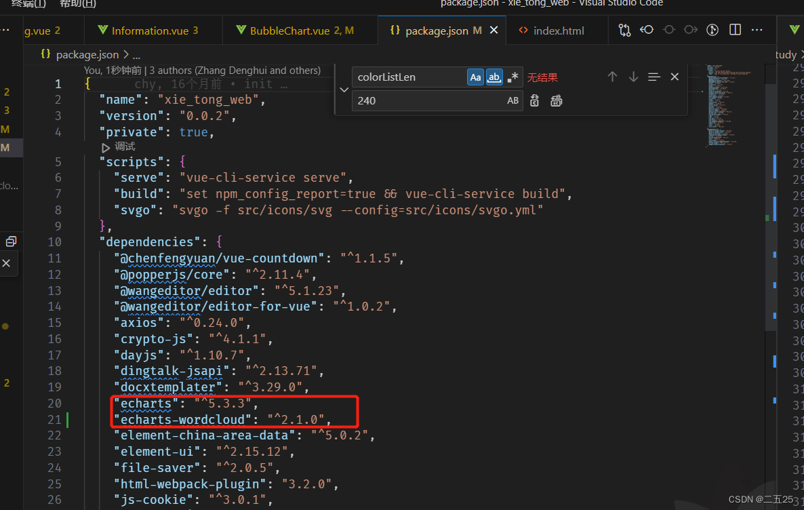Click the Replace All icon
This screenshot has height=510, width=804.
[557, 100]
